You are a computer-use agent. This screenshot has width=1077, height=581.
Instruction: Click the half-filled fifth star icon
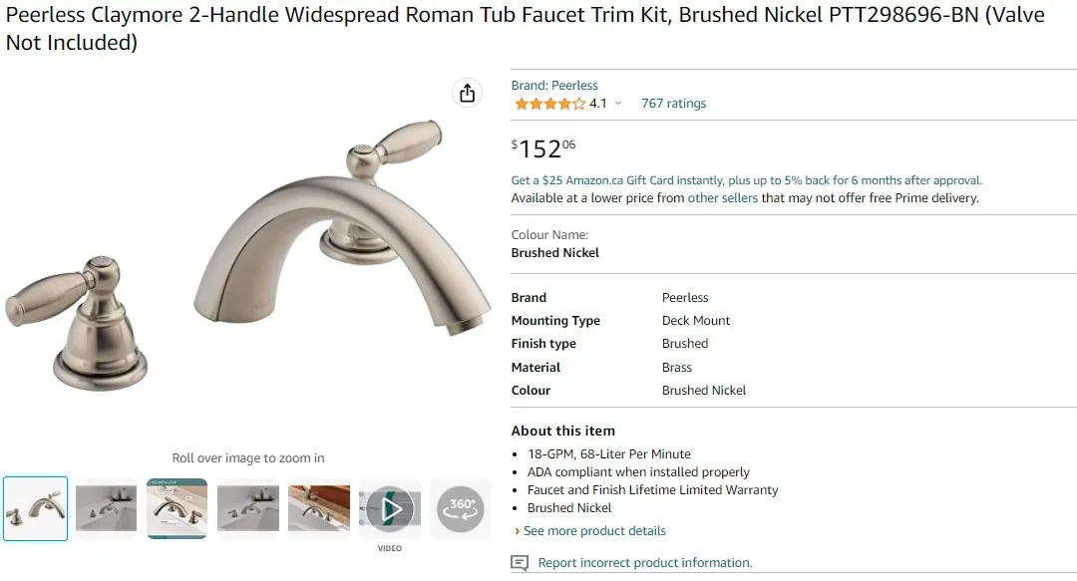click(x=578, y=103)
